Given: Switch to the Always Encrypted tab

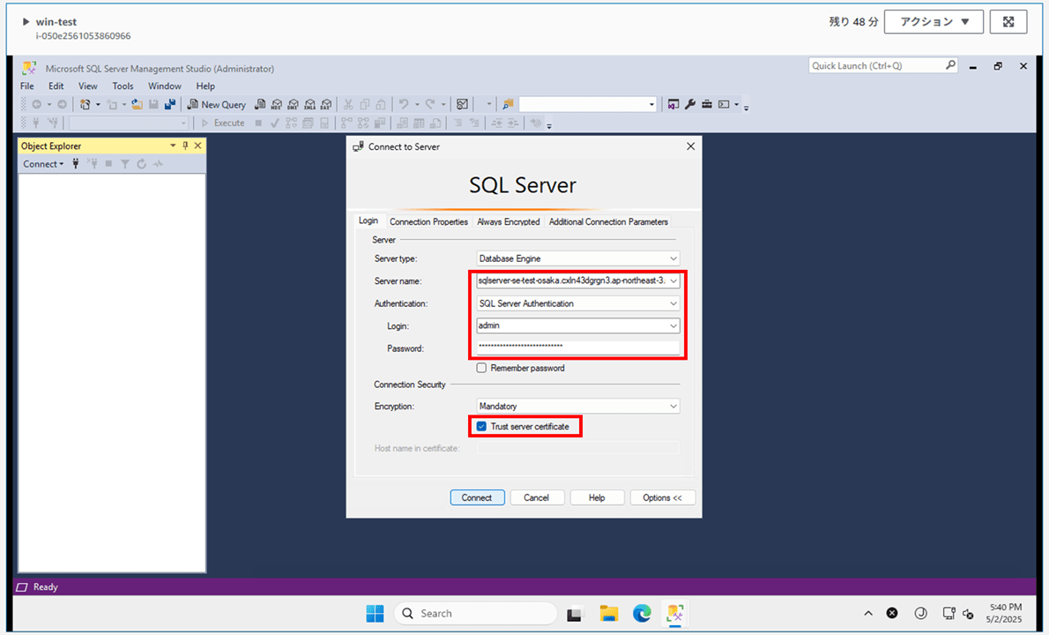Looking at the screenshot, I should (509, 221).
